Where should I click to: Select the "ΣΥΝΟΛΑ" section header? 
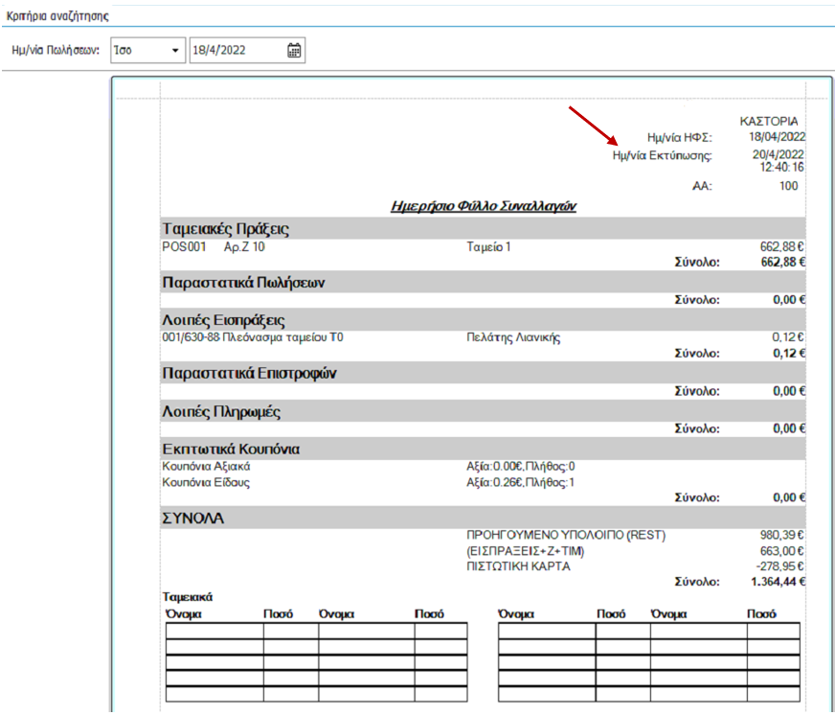click(193, 519)
